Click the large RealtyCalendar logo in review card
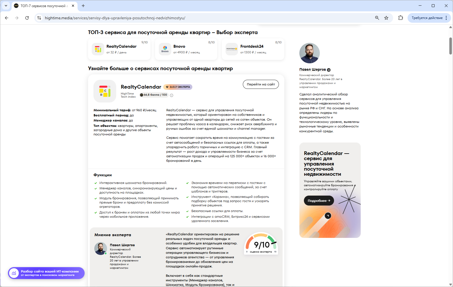Screen dimensions: 453x287 click(105, 91)
